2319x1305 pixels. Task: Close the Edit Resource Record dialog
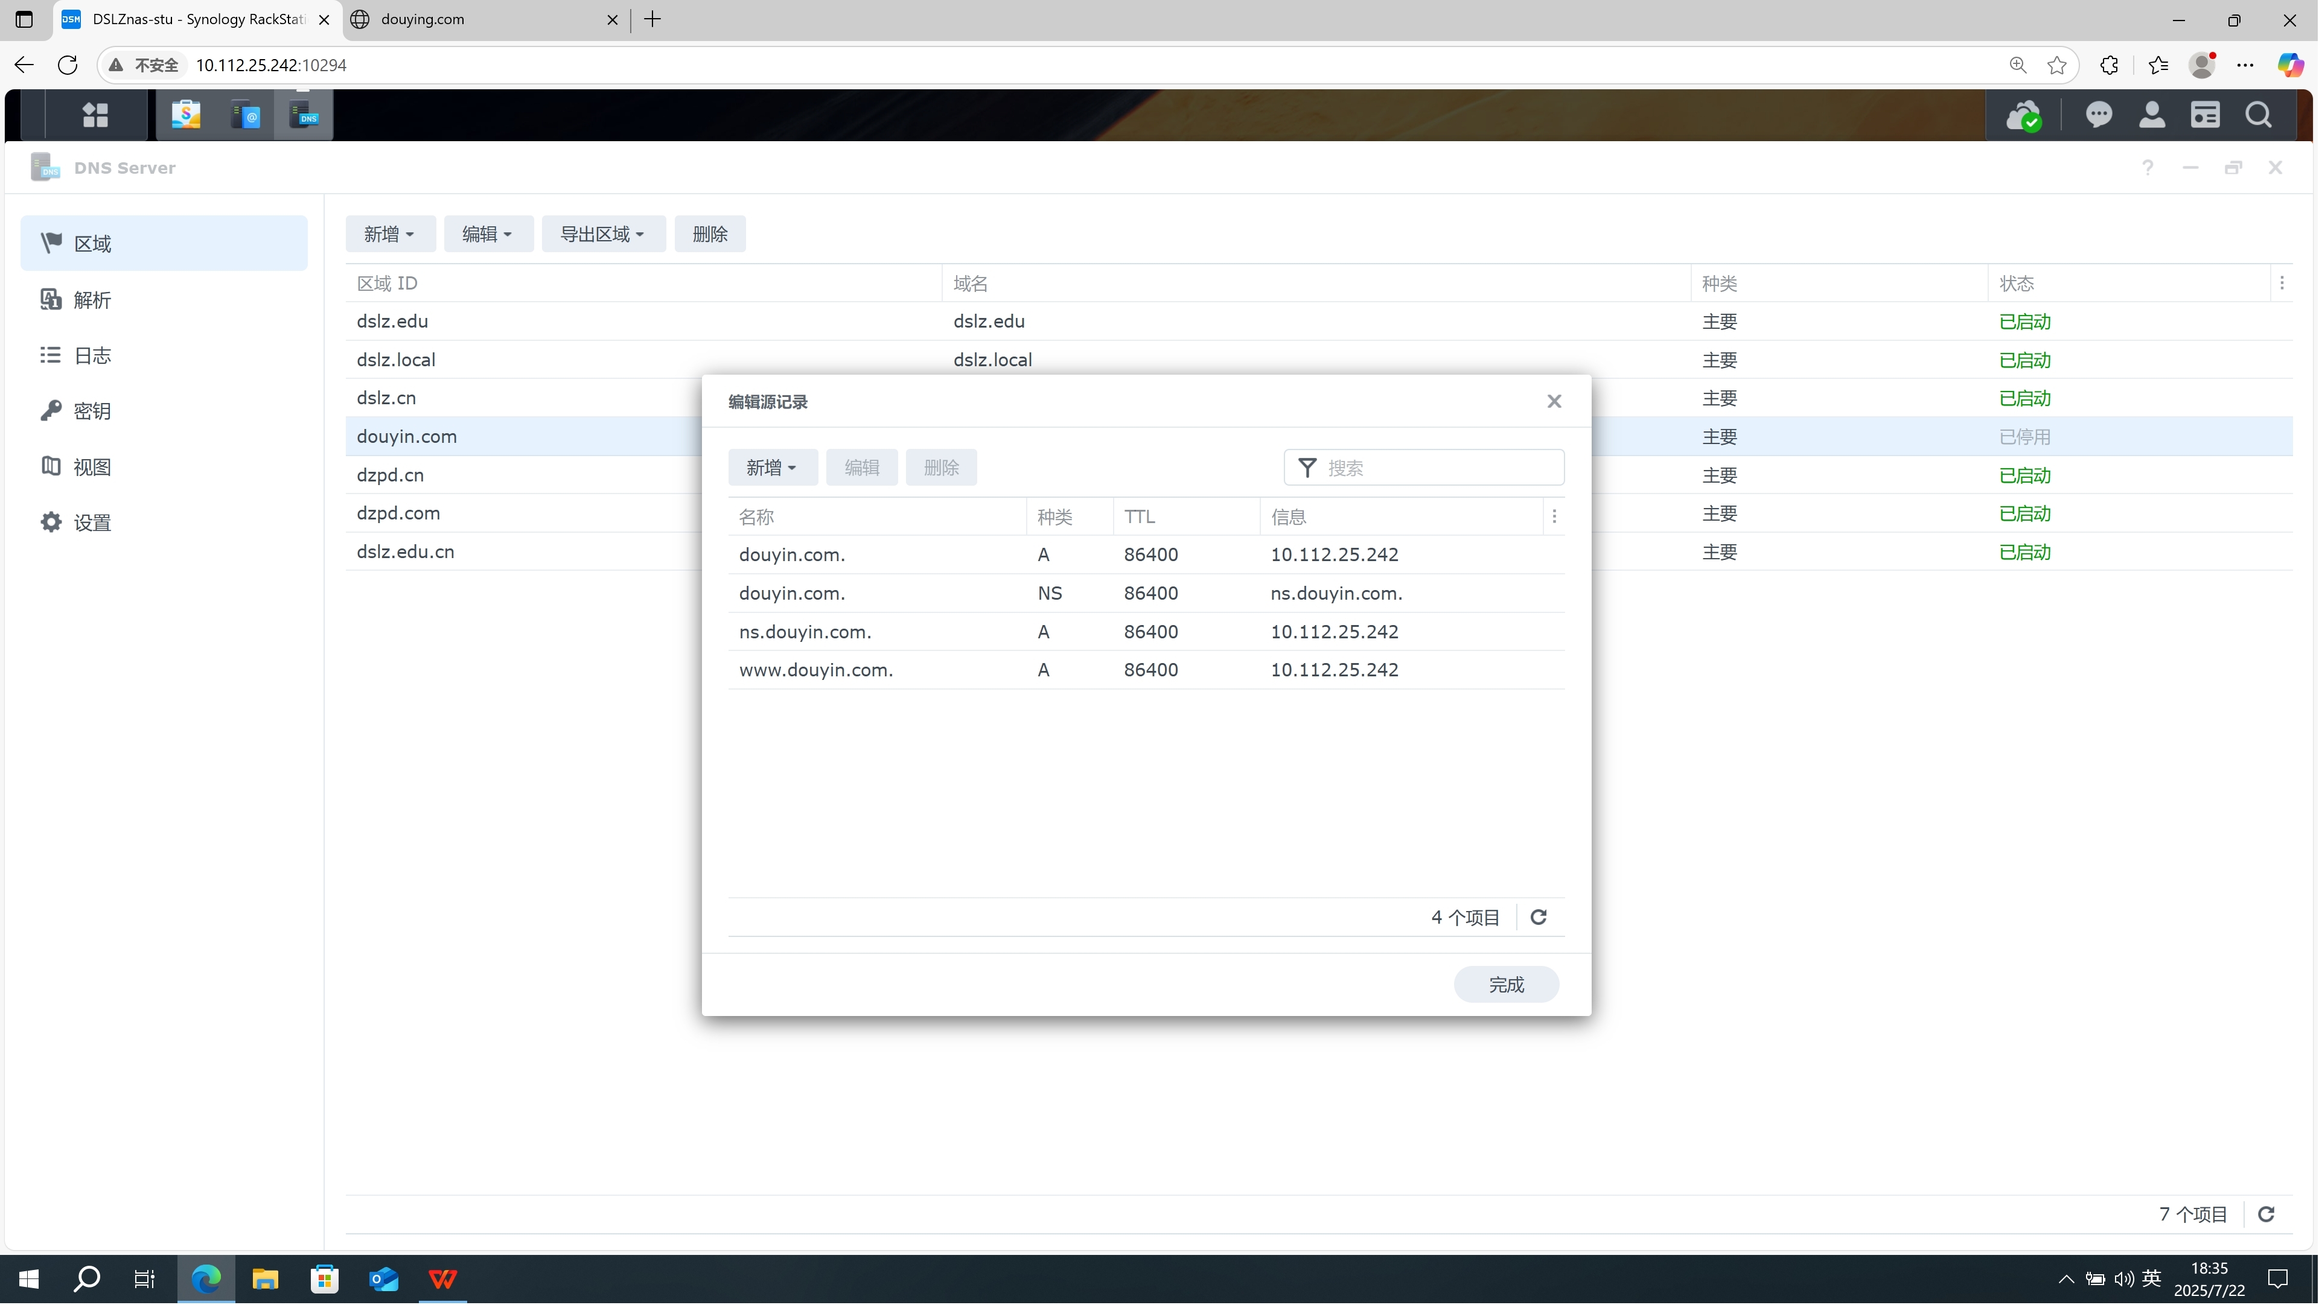(x=1554, y=401)
